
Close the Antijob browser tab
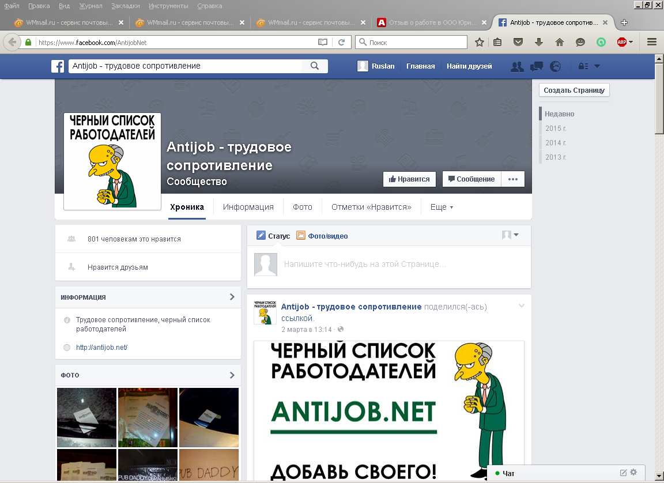pyautogui.click(x=605, y=22)
